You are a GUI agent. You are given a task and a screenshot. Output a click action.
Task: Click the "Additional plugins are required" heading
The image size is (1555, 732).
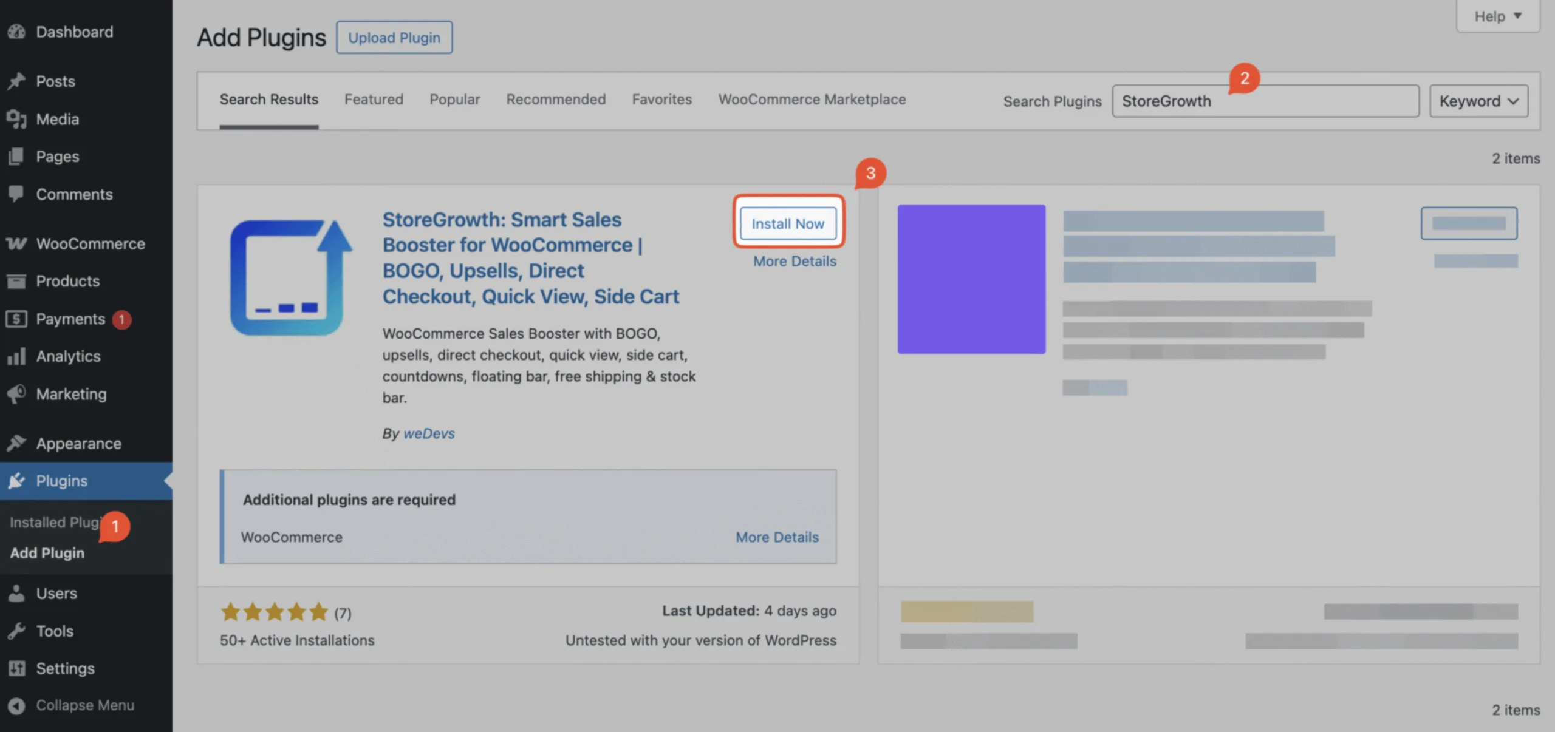[349, 500]
